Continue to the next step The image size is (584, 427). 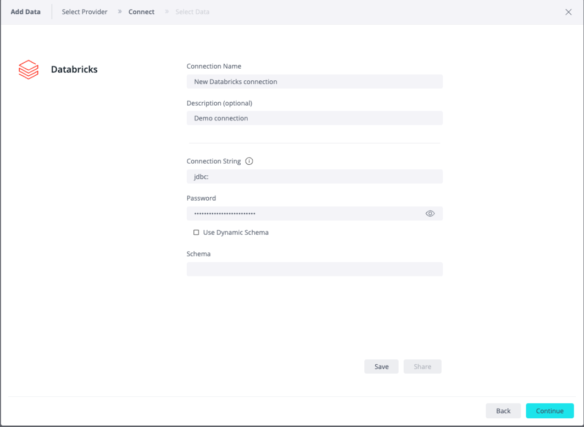550,411
